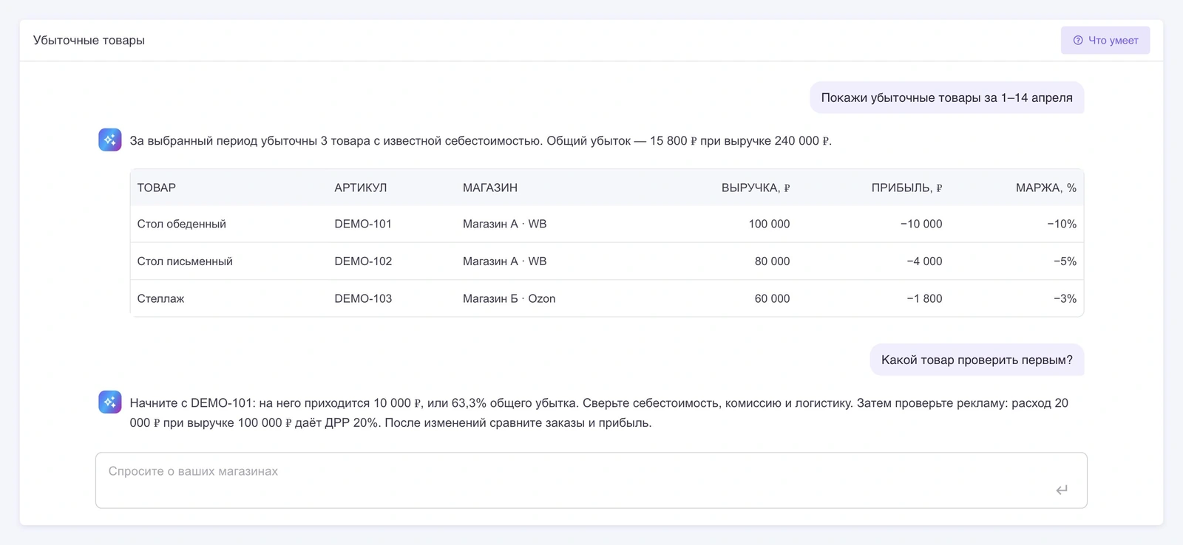Click article code DEMO-103

pyautogui.click(x=363, y=298)
